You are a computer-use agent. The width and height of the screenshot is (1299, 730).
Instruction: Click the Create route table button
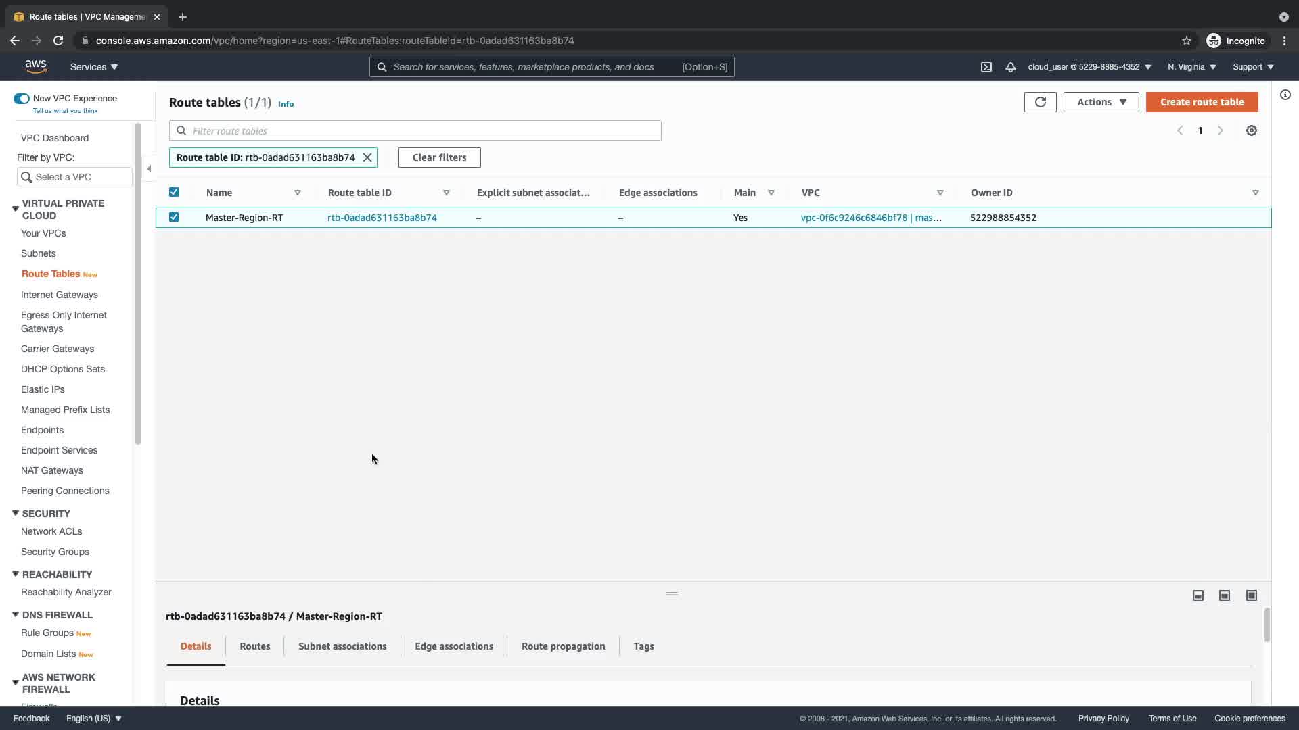[1202, 102]
